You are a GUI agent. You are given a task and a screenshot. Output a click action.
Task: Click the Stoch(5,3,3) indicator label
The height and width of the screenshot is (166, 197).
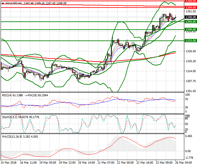click(10, 117)
